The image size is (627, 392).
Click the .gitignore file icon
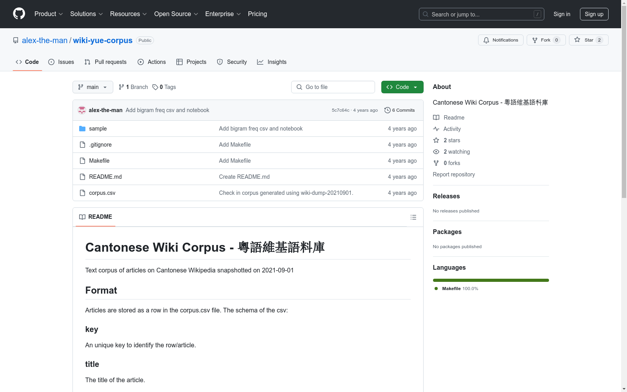pos(82,145)
